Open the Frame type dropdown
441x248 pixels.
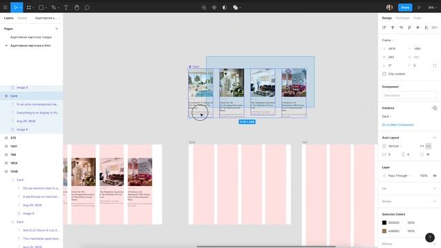388,40
